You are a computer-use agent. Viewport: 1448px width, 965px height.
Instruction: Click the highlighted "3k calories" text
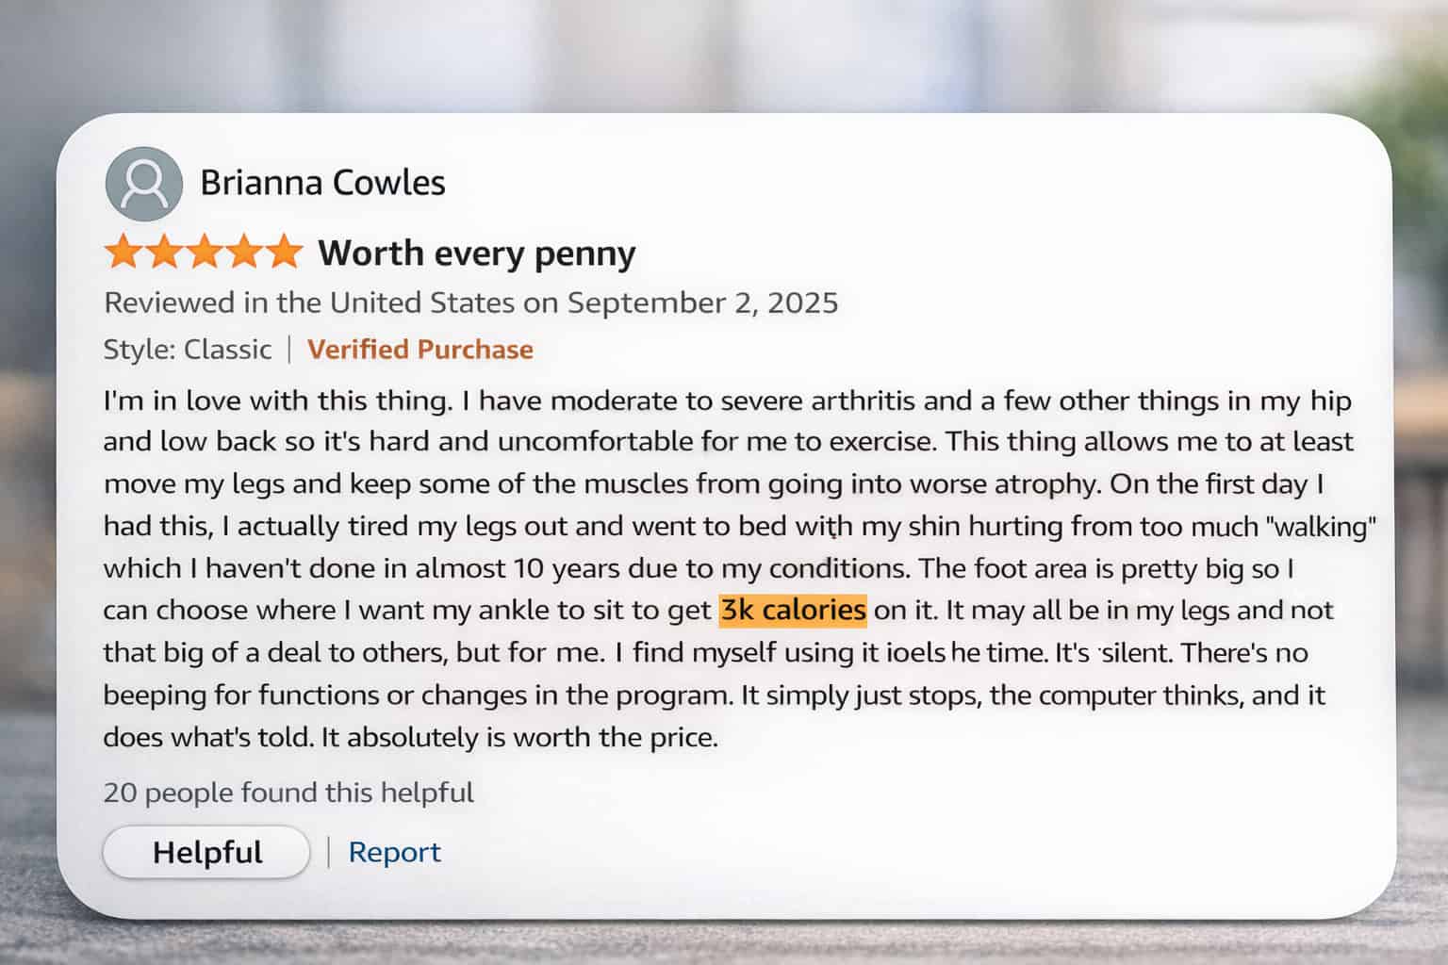pos(792,610)
